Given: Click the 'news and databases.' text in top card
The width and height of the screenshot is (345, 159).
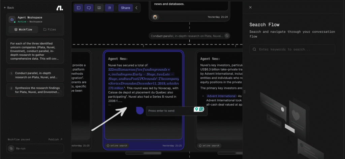Looking at the screenshot, I should coord(169,4).
